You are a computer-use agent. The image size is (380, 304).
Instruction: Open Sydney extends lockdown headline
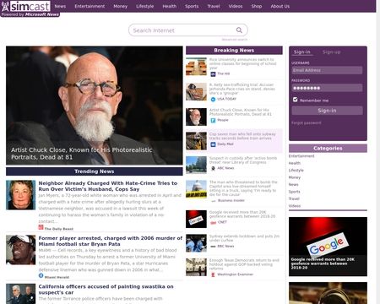[x=244, y=238]
